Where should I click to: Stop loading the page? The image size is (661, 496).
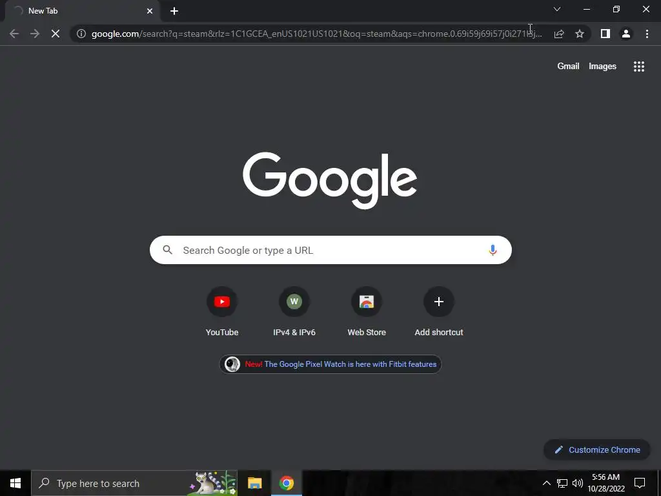click(56, 34)
